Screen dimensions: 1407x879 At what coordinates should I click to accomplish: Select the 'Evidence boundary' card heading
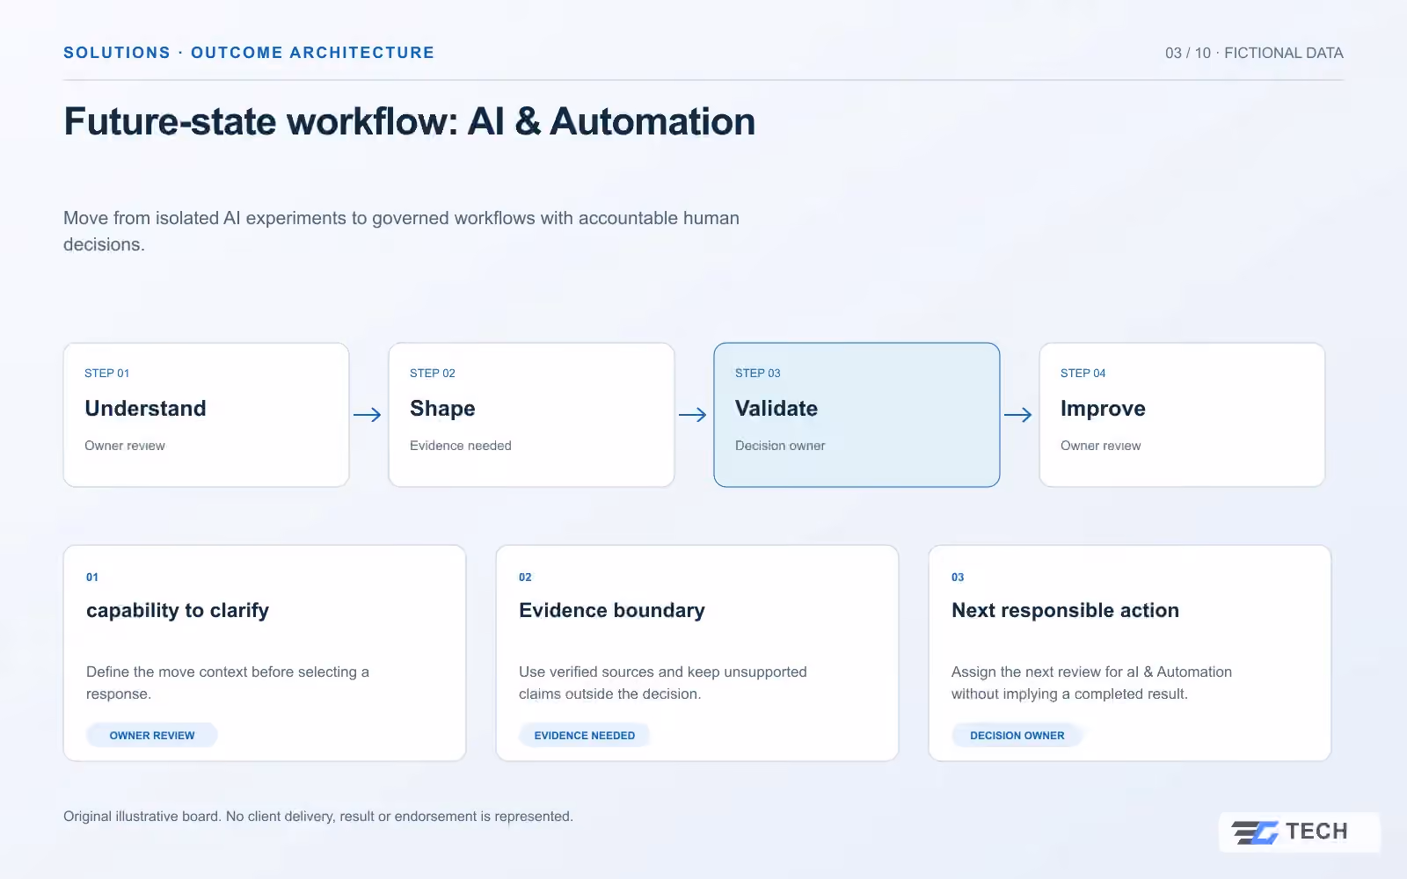coord(612,611)
